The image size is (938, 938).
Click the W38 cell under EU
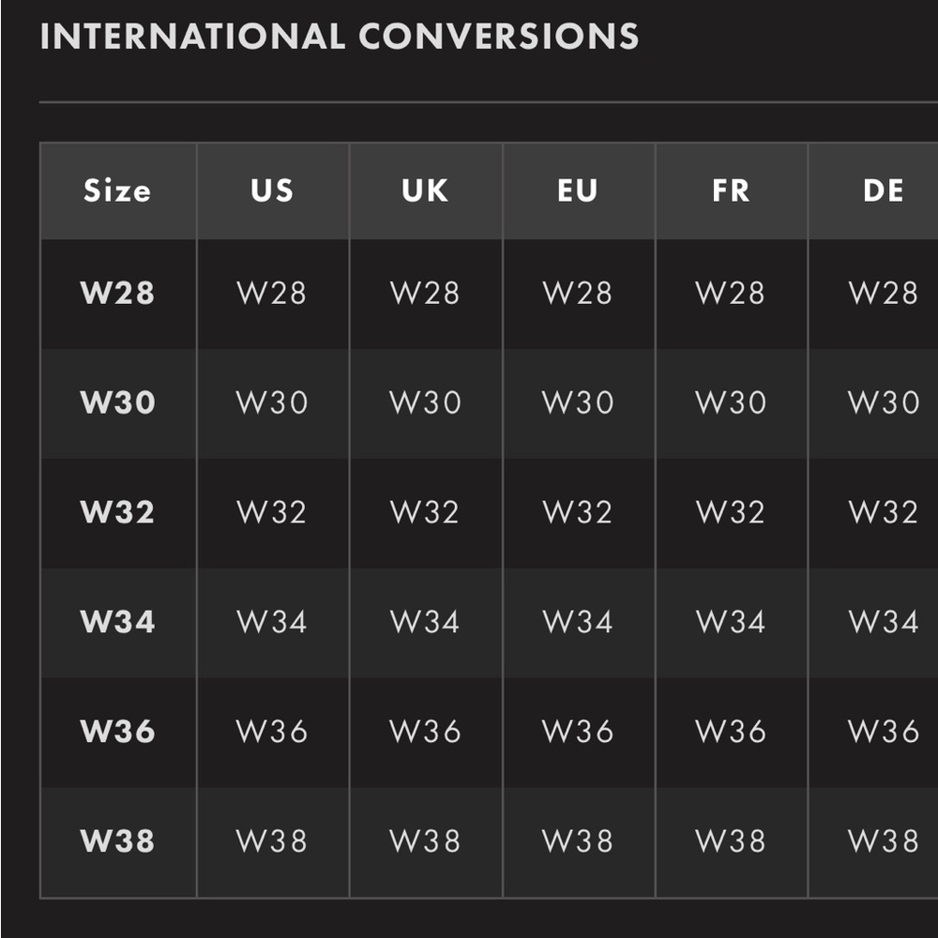[578, 840]
